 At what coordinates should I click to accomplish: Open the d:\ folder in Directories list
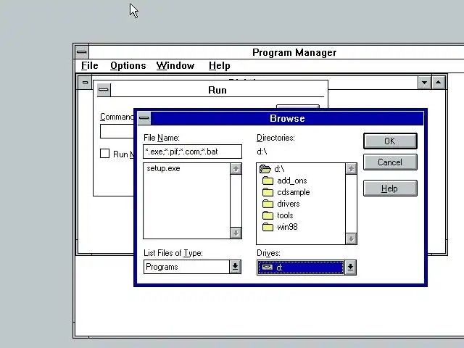[272, 169]
